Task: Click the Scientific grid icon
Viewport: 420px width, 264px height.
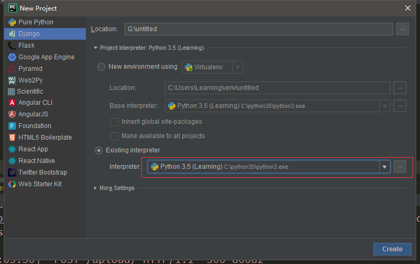Action: click(x=11, y=92)
